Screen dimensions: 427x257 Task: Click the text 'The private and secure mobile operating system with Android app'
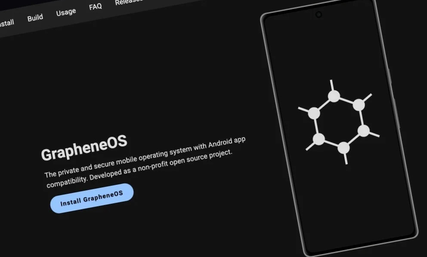coord(145,157)
